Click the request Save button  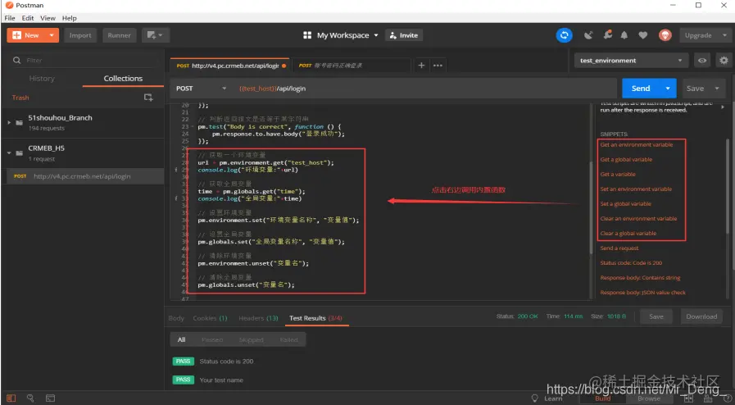click(x=695, y=88)
